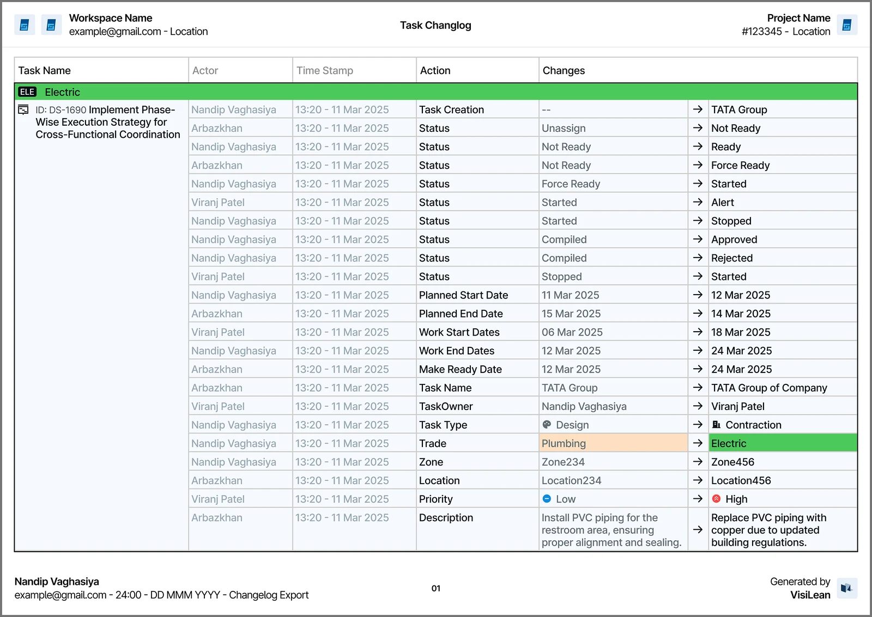Click the 'Replace PVC piping with copper' description
This screenshot has width=872, height=617.
coord(768,530)
